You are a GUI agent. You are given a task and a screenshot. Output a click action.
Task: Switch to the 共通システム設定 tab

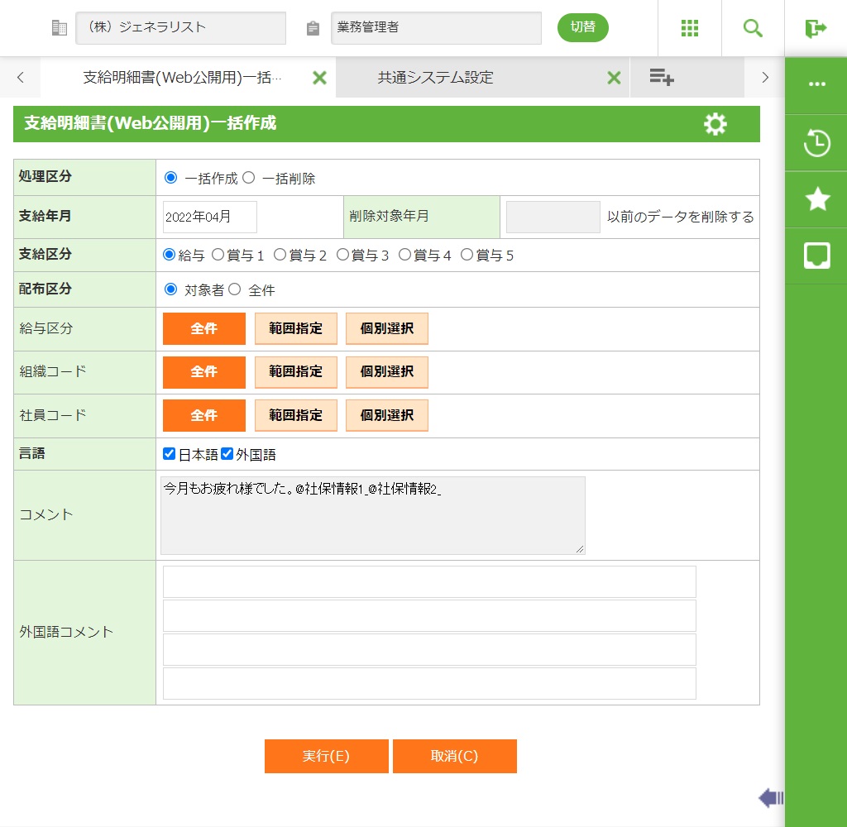click(x=435, y=78)
